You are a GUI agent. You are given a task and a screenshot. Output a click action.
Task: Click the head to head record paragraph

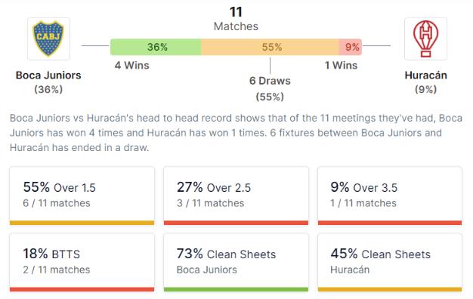[236, 133]
